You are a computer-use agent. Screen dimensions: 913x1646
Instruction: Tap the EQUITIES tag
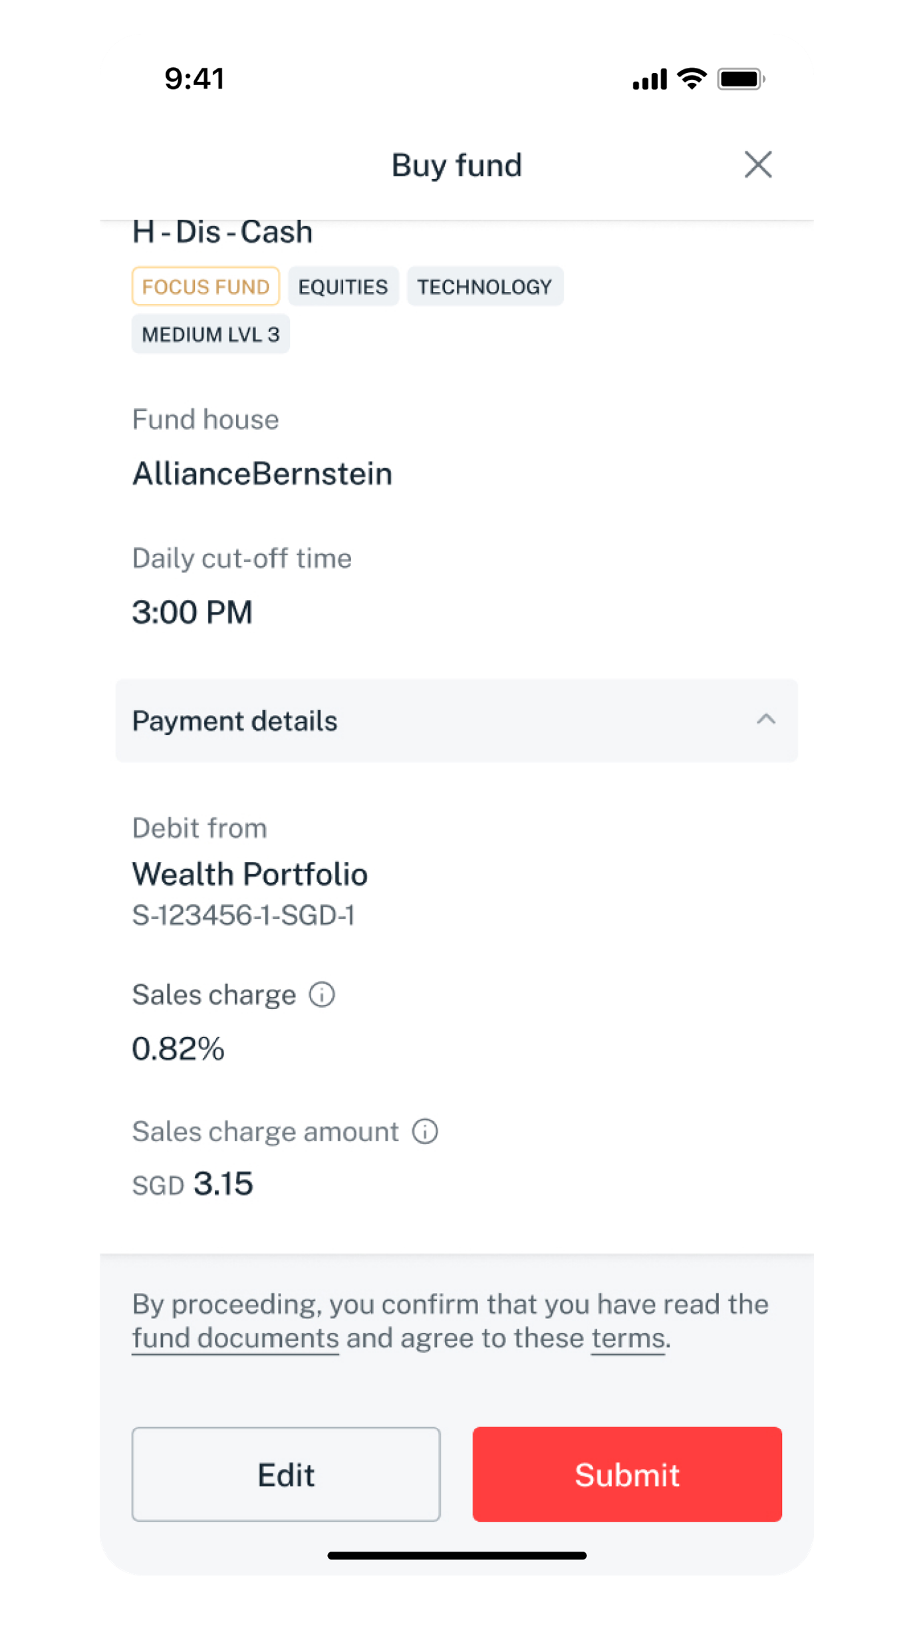coord(343,287)
